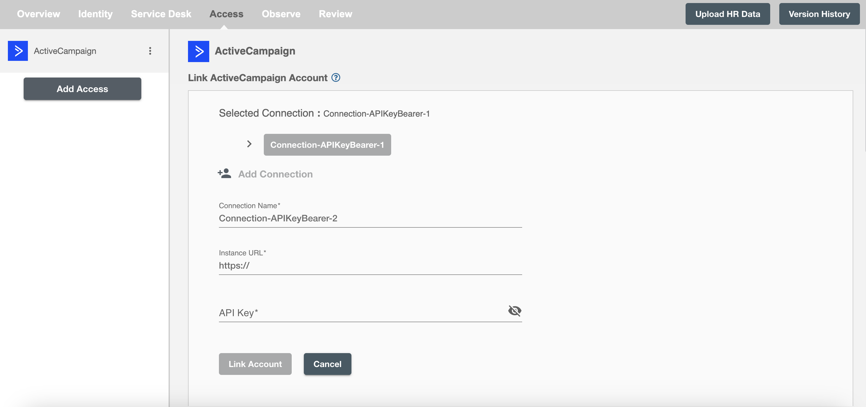Click the chevron next to Connection-APIKeyBearer-1

click(x=249, y=144)
